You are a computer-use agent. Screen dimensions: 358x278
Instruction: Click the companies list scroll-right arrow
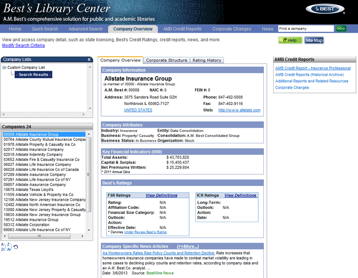82,236
